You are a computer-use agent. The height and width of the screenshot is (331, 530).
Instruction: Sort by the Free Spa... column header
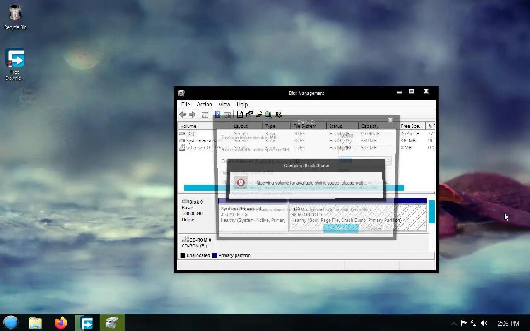412,126
